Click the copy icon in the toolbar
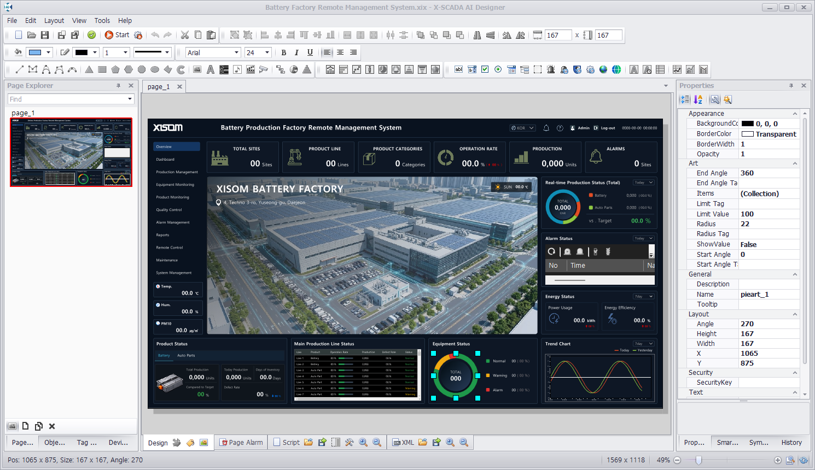 pyautogui.click(x=198, y=35)
